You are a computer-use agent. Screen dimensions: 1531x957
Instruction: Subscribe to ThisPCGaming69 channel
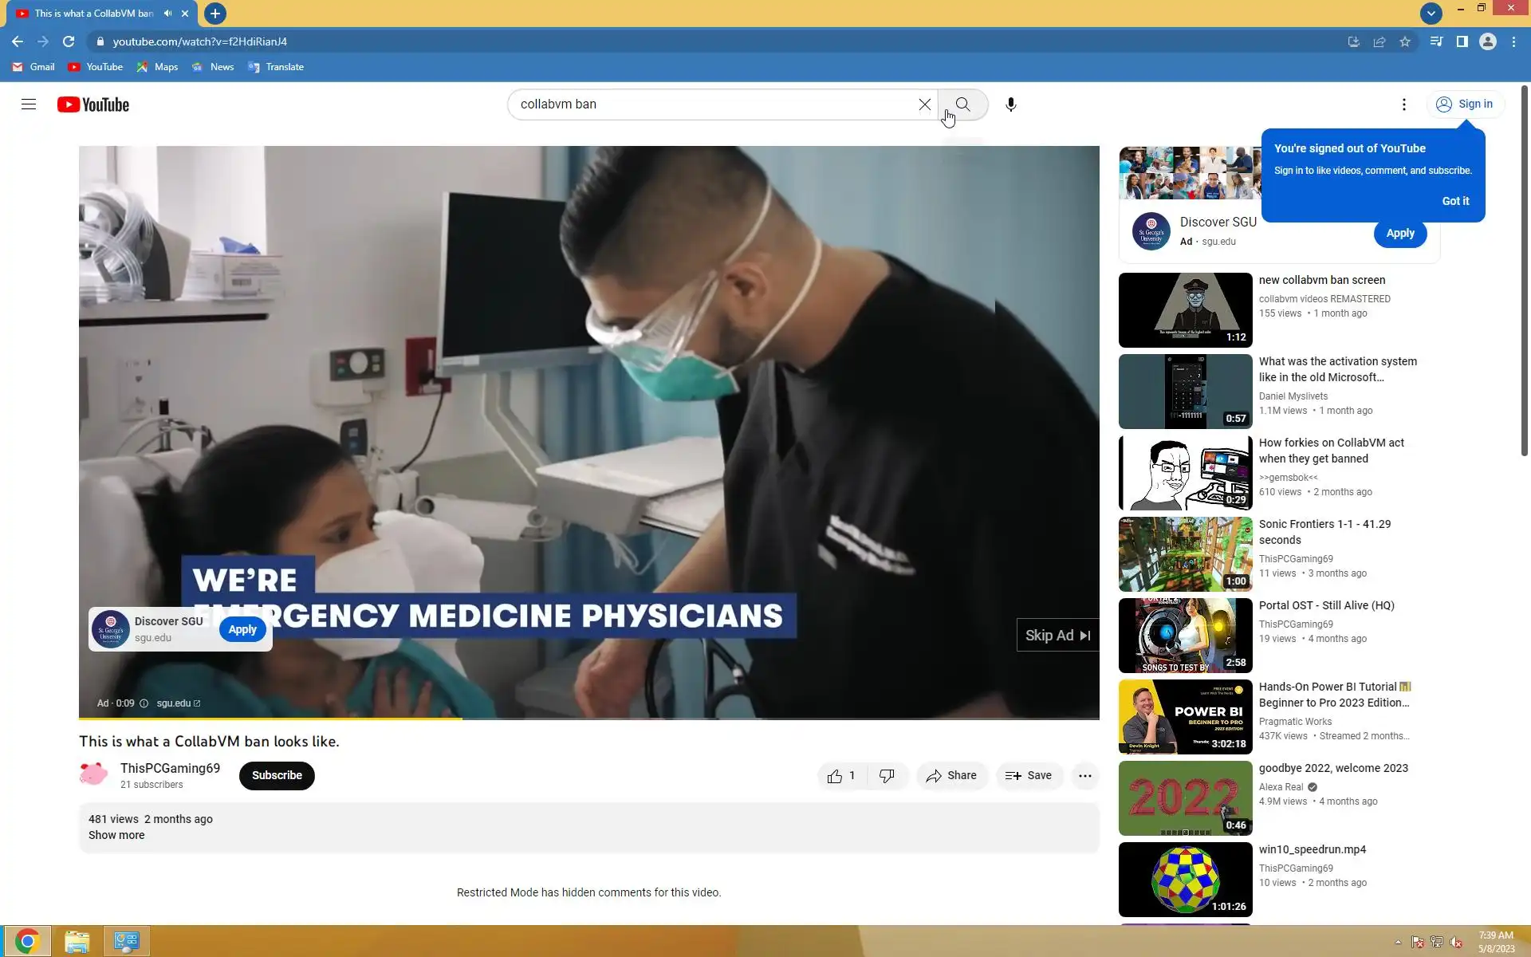click(277, 775)
